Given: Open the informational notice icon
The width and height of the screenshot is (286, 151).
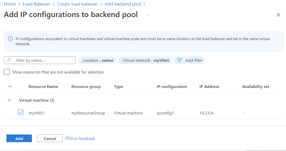Looking at the screenshot, I should point(10,39).
